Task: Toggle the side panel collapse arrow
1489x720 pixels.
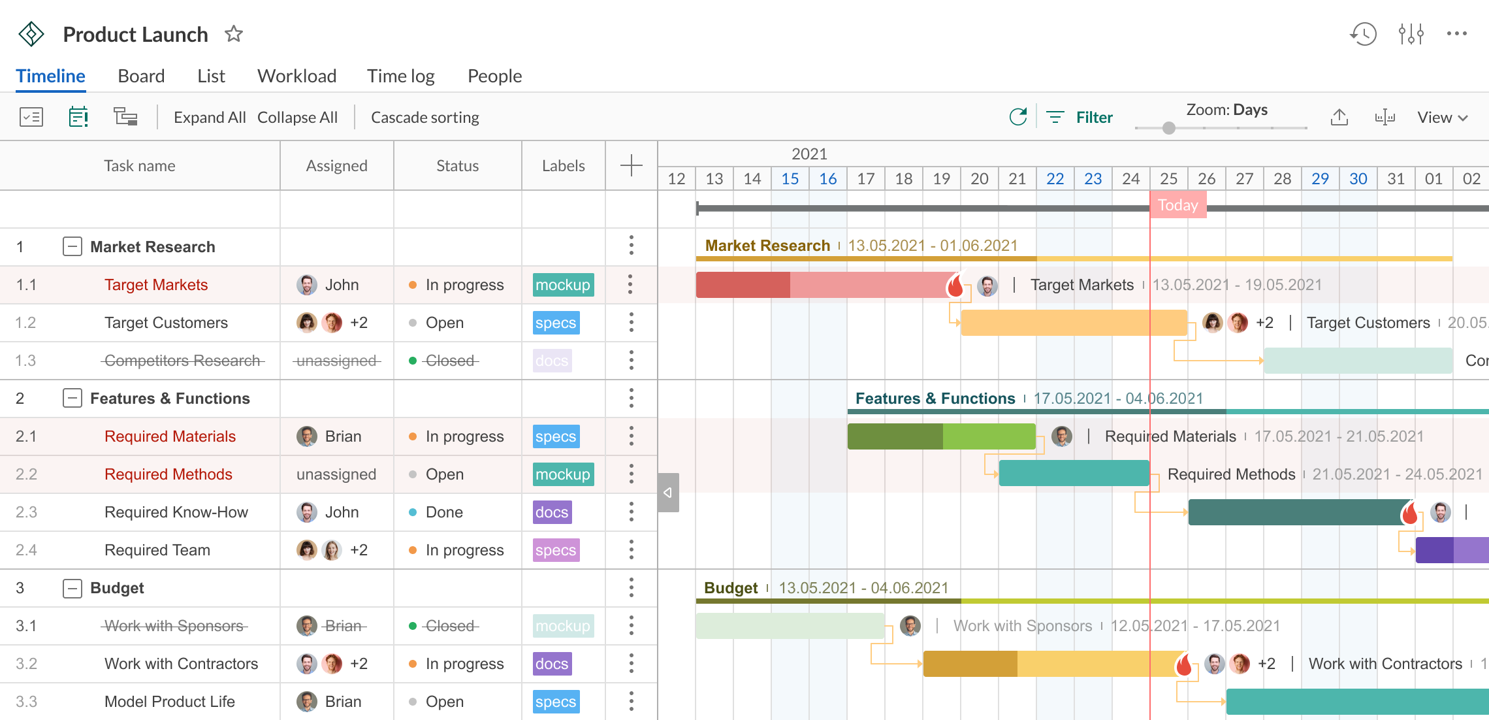Action: click(667, 492)
